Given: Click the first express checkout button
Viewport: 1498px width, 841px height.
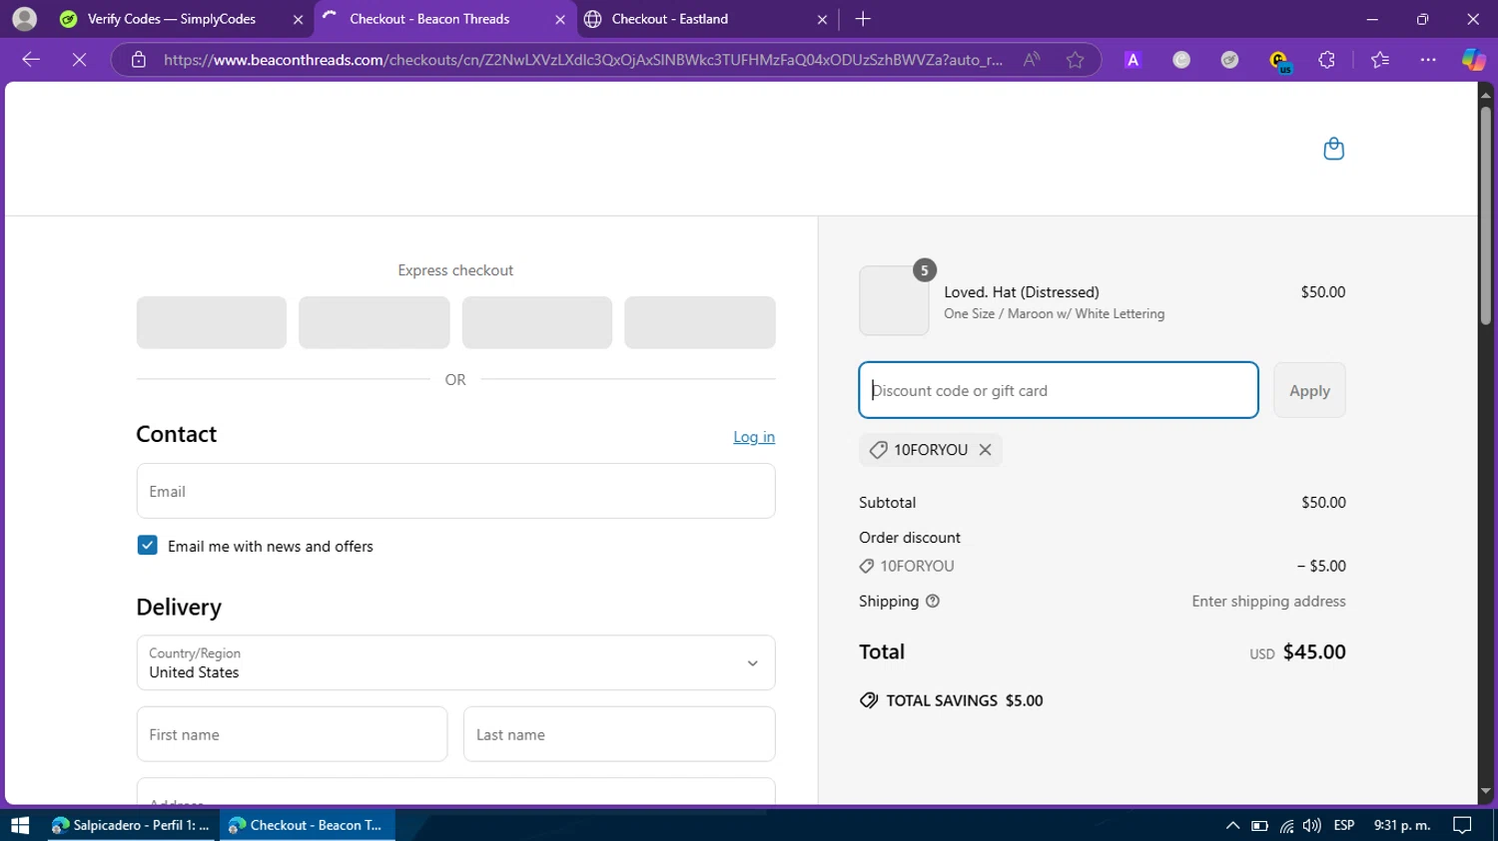Looking at the screenshot, I should point(212,322).
